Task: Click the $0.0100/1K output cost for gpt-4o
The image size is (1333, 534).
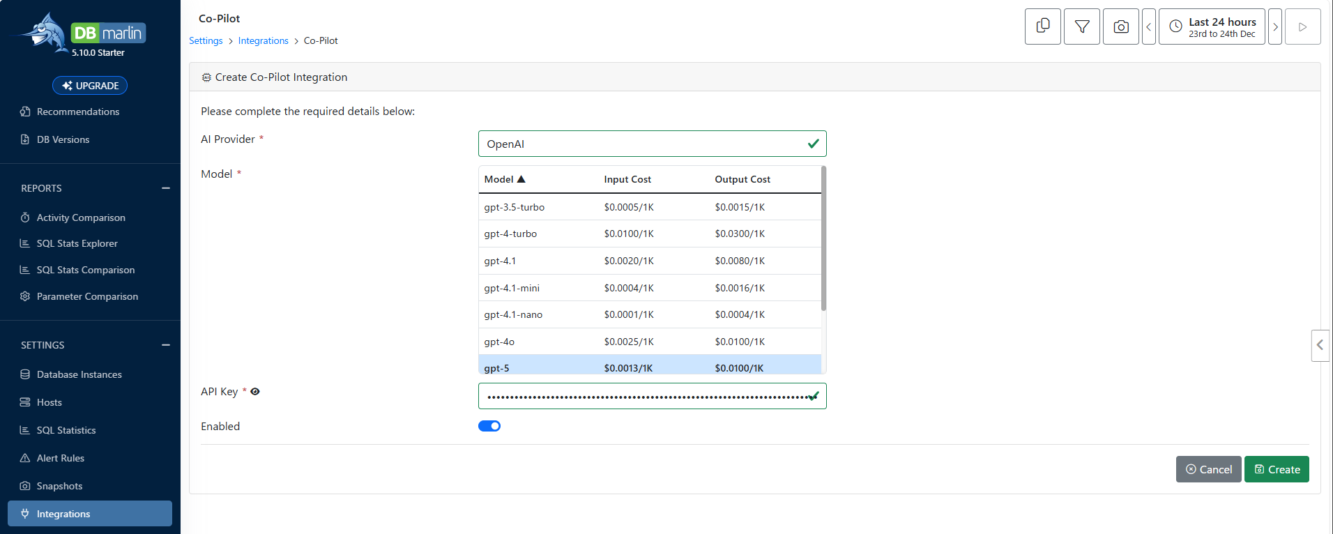Action: click(740, 342)
